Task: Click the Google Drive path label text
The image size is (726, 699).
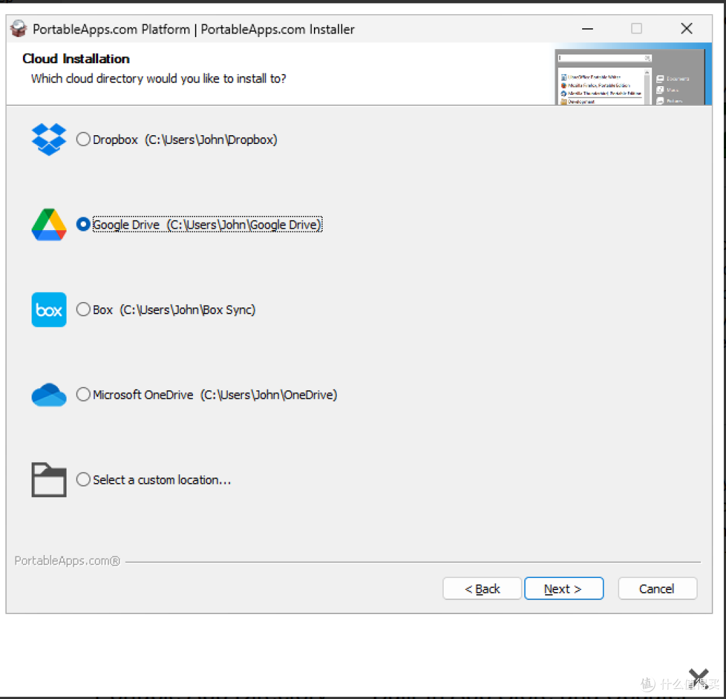Action: pyautogui.click(x=207, y=225)
